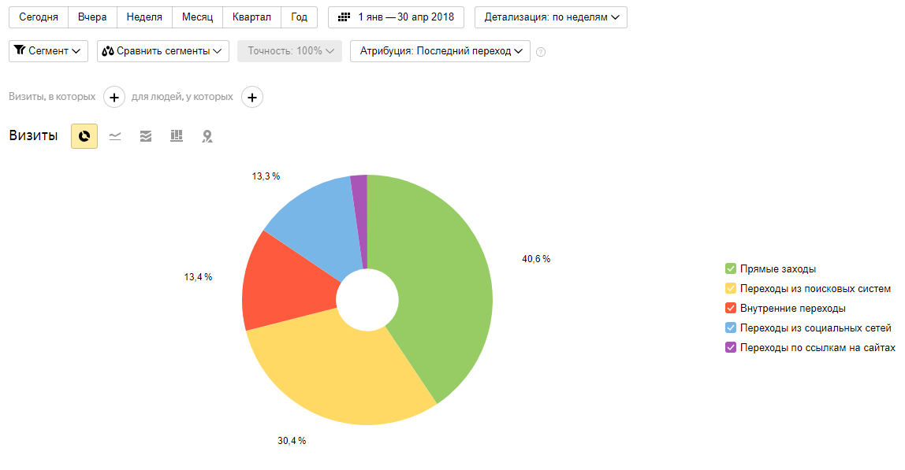
Task: Switch to the column chart view icon
Action: point(177,136)
